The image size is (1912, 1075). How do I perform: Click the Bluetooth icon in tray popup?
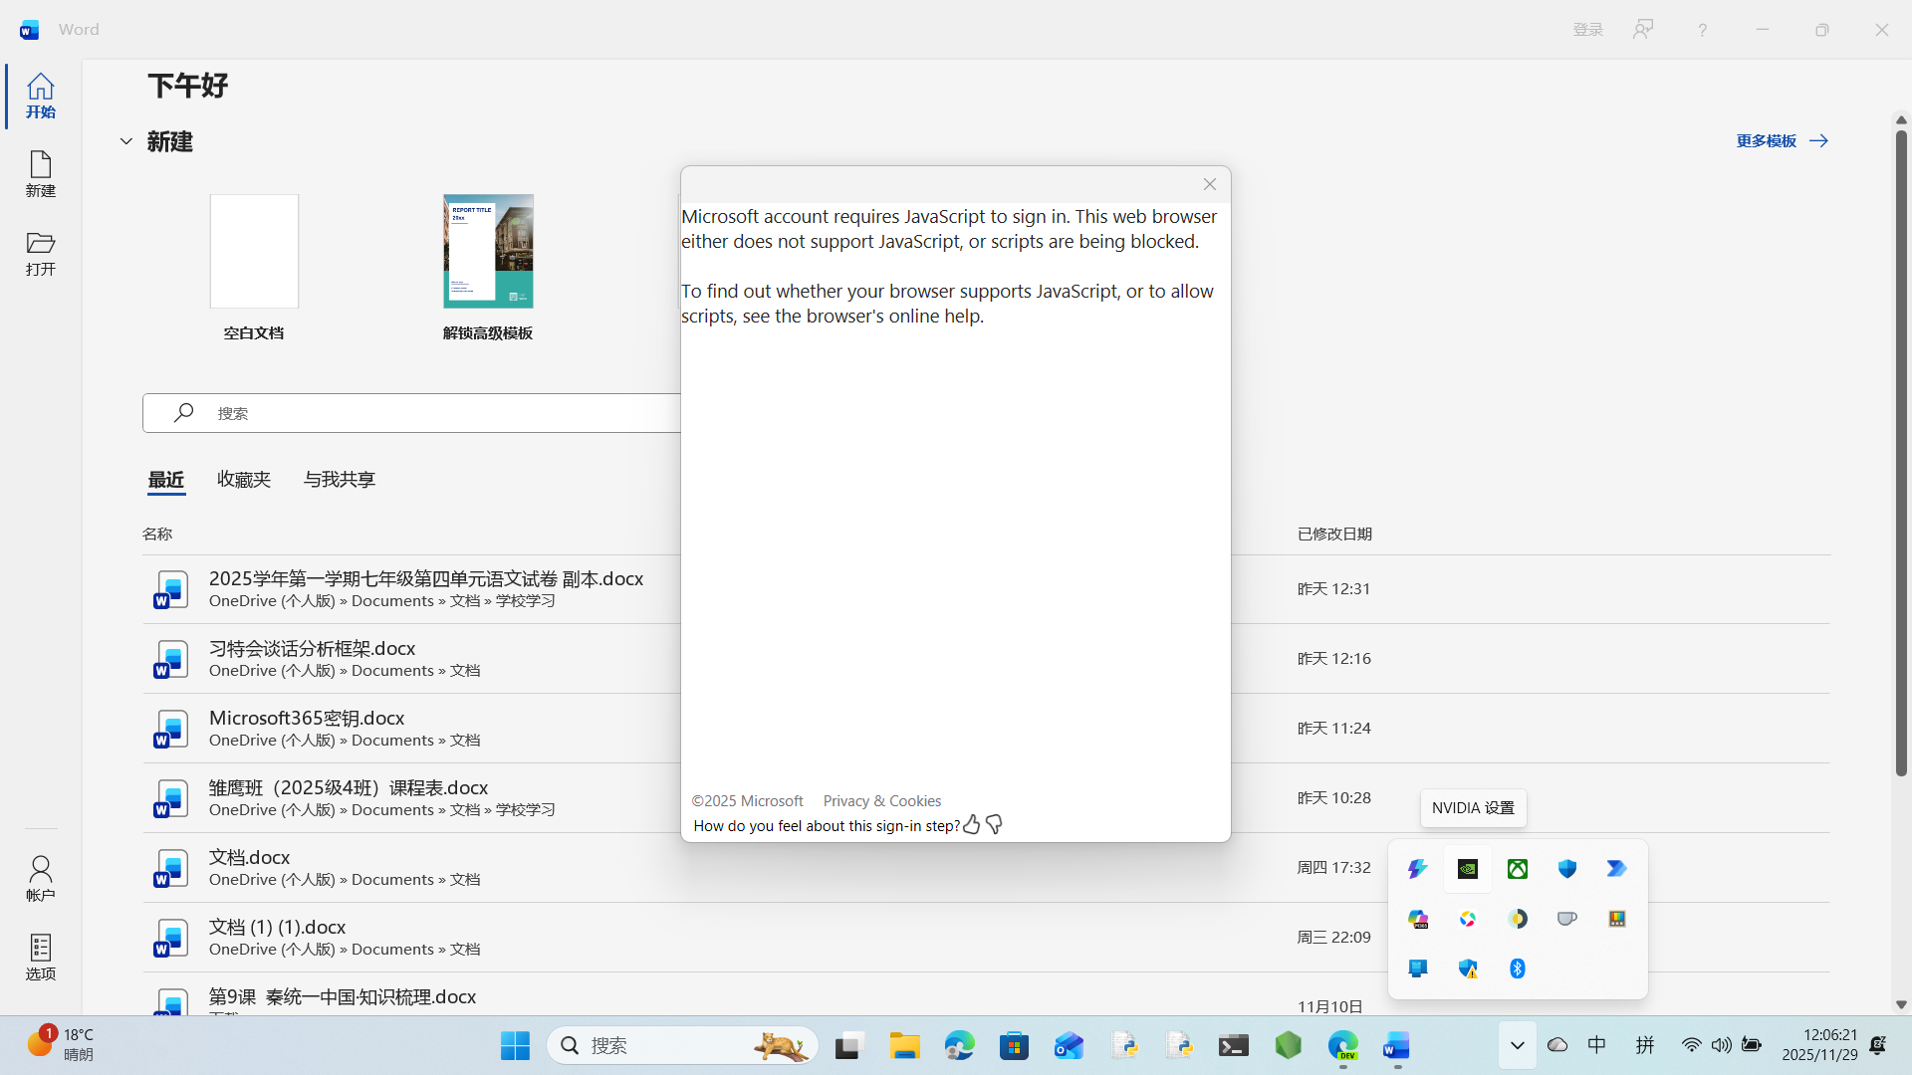click(1517, 968)
